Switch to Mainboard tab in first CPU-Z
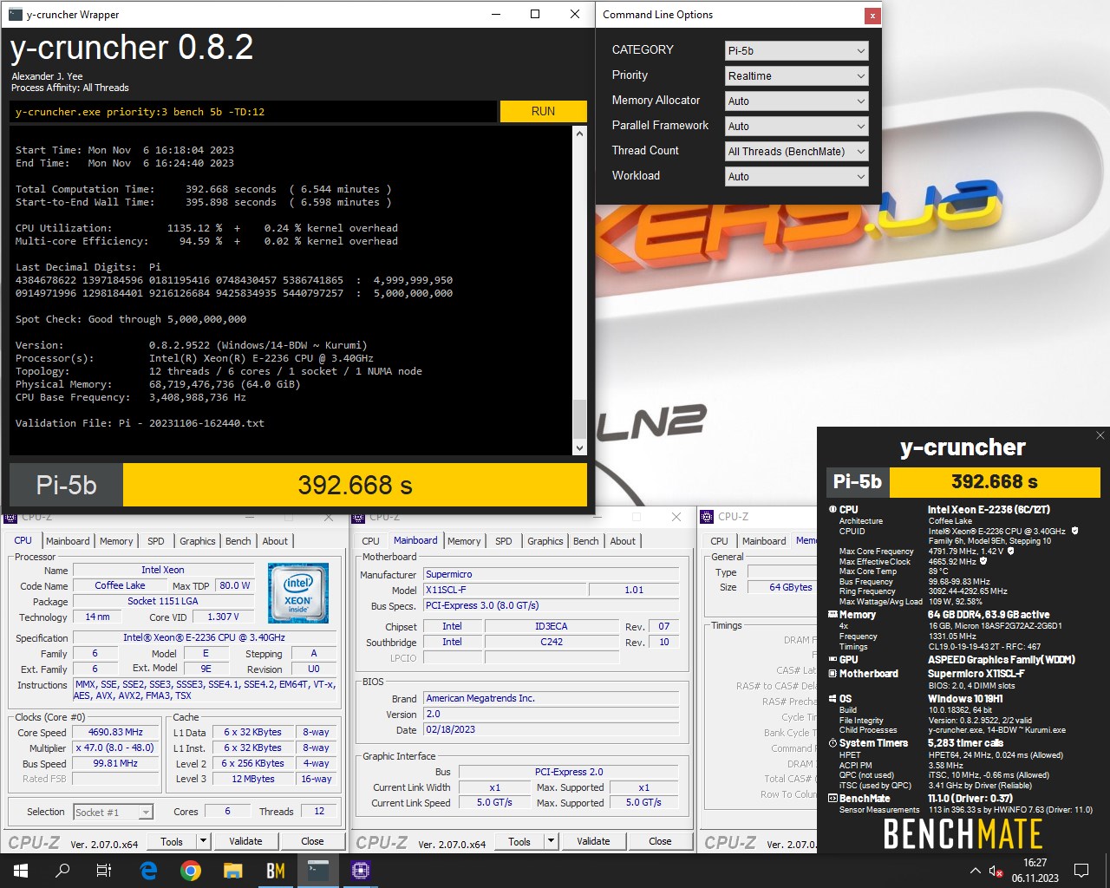The image size is (1110, 888). coord(68,541)
